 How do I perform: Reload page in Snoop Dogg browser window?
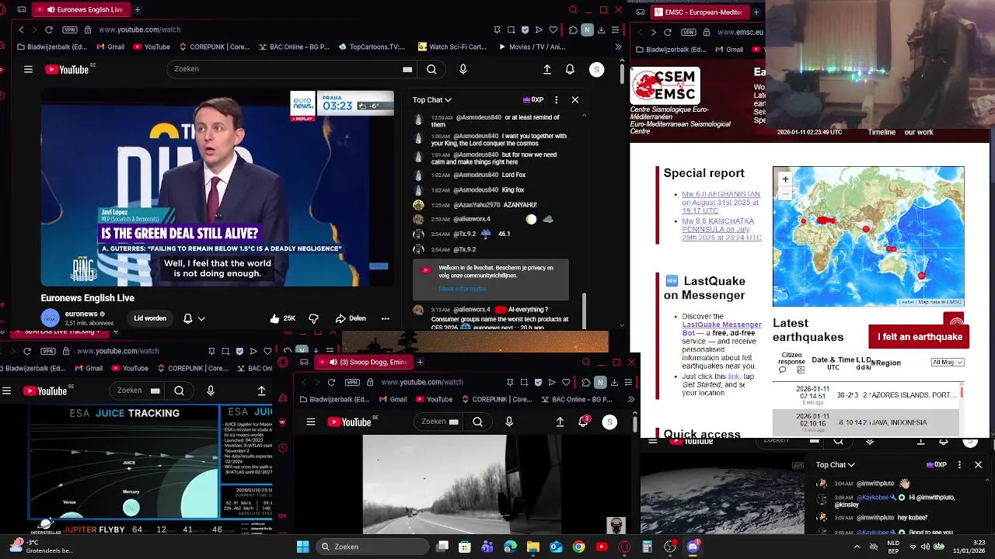tap(331, 382)
